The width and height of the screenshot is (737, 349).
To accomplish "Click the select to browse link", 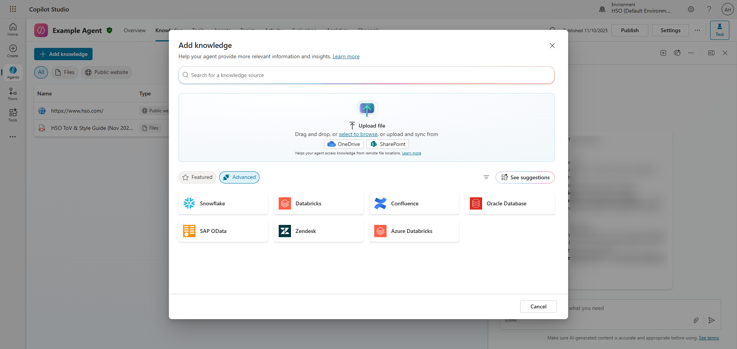I will 358,134.
